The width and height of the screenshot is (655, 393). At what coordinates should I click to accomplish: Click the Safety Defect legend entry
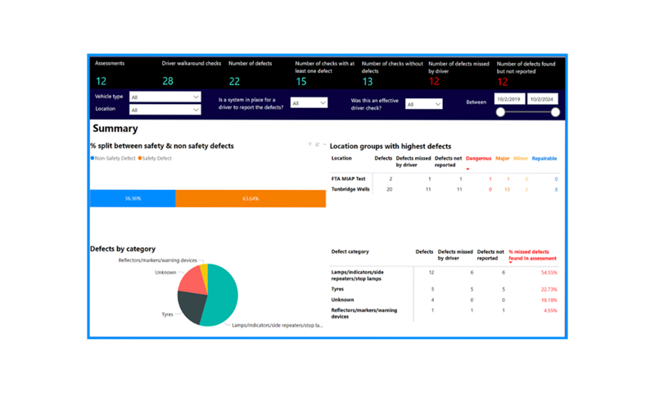click(x=155, y=158)
